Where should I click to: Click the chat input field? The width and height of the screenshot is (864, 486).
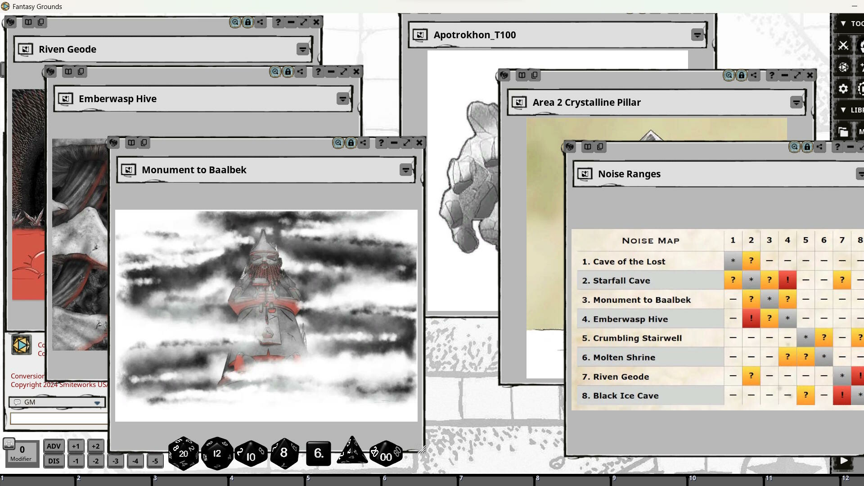click(x=58, y=418)
